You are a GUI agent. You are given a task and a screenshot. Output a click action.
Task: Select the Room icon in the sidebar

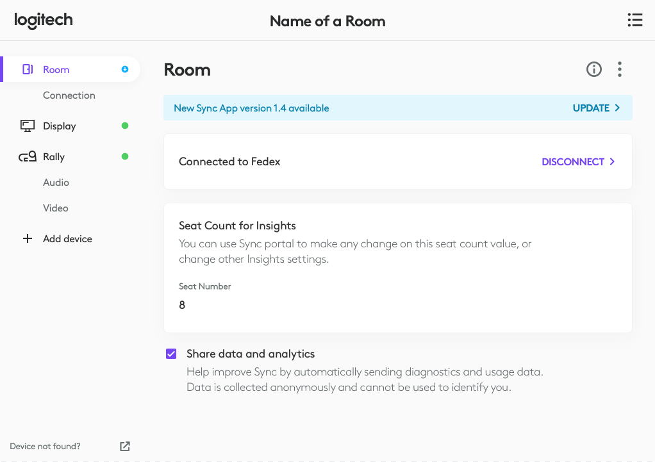[27, 69]
